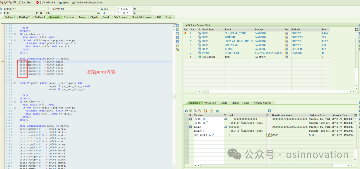Open the Auto tab
Viewport: 360px width, 169px height.
point(247,103)
